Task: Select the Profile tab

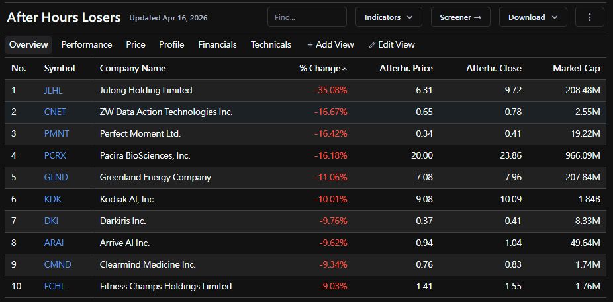Action: [171, 44]
